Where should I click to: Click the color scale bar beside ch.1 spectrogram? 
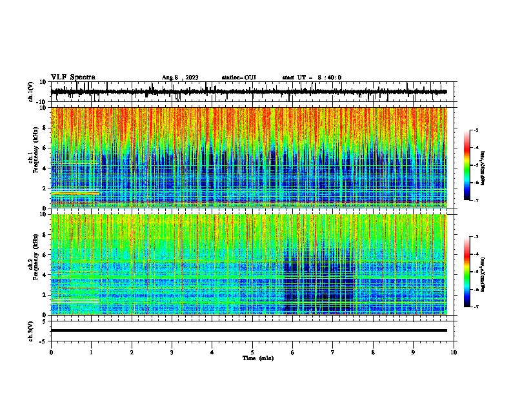pyautogui.click(x=467, y=165)
